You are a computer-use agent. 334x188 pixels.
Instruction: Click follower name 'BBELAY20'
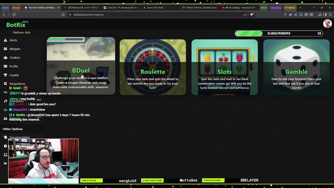click(249, 180)
